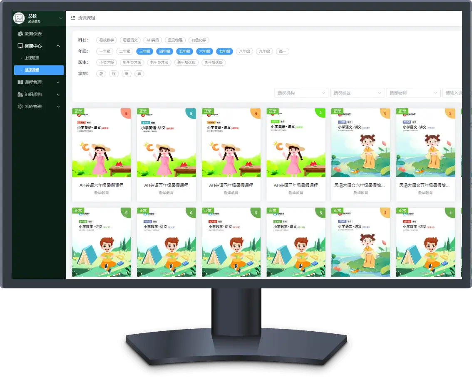Click the AH英语五年级暑假课程 course title

[x=166, y=185]
